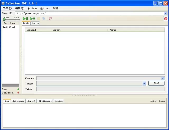Click the Target column header

click(79, 30)
